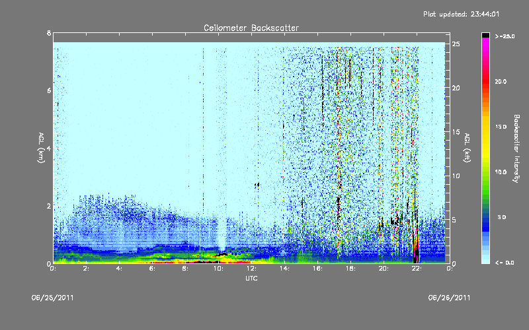The height and width of the screenshot is (330, 529).
Task: Click the 10.0 color bar label
Action: coord(501,172)
